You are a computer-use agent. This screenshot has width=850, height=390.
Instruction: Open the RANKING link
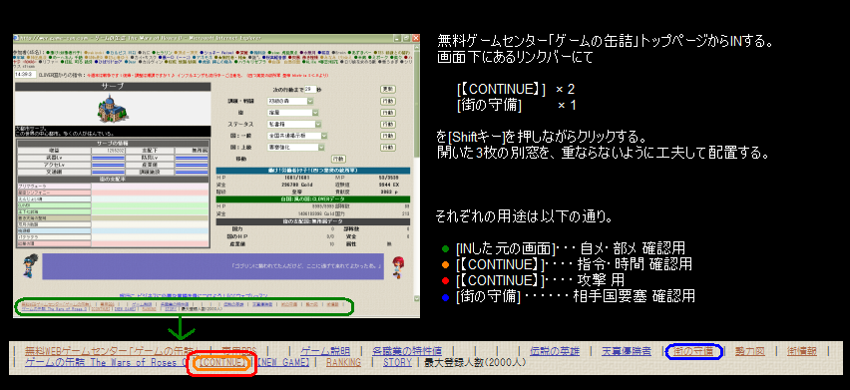(x=343, y=362)
